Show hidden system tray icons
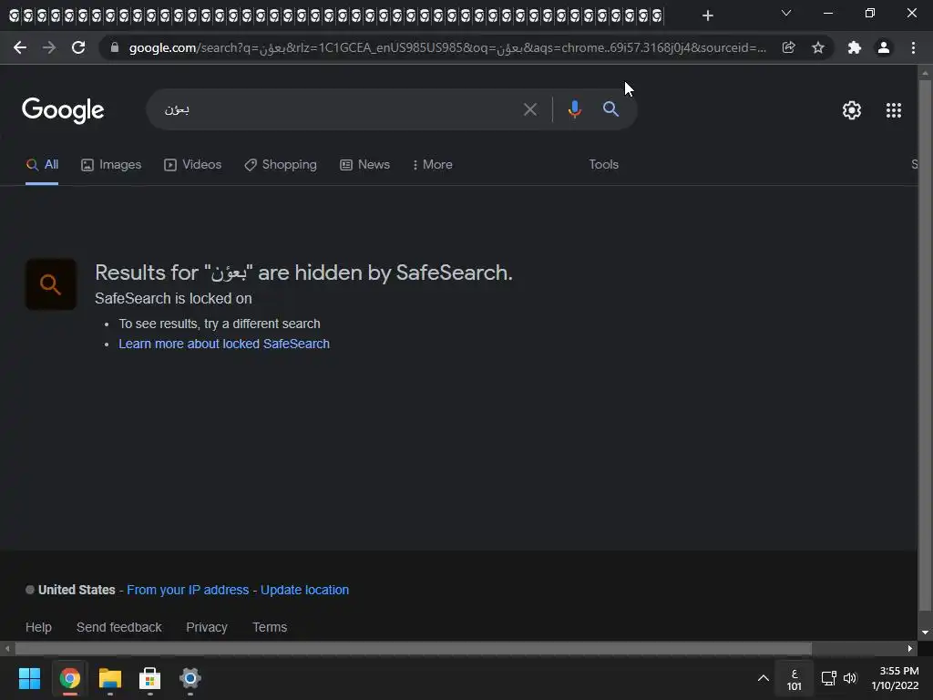933x700 pixels. 763,678
